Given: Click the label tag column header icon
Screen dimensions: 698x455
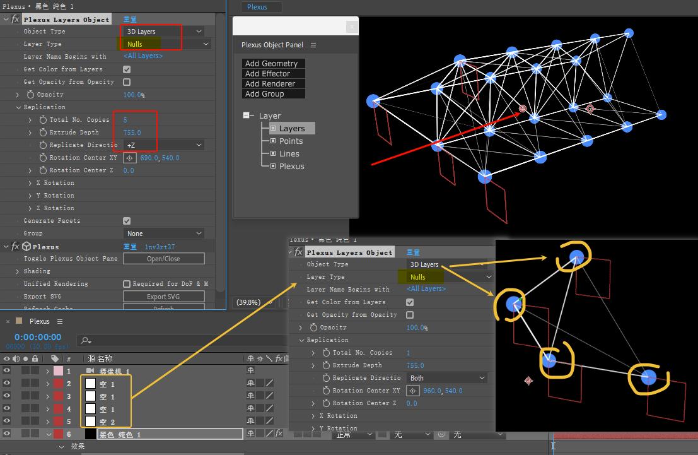Looking at the screenshot, I should tap(55, 358).
